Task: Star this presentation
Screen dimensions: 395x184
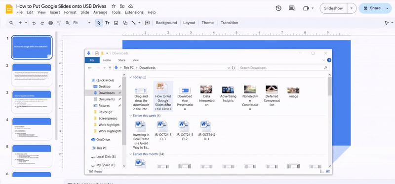Action: (x=114, y=6)
